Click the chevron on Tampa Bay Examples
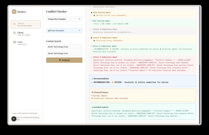The width and height of the screenshot is (209, 135). click(79, 19)
